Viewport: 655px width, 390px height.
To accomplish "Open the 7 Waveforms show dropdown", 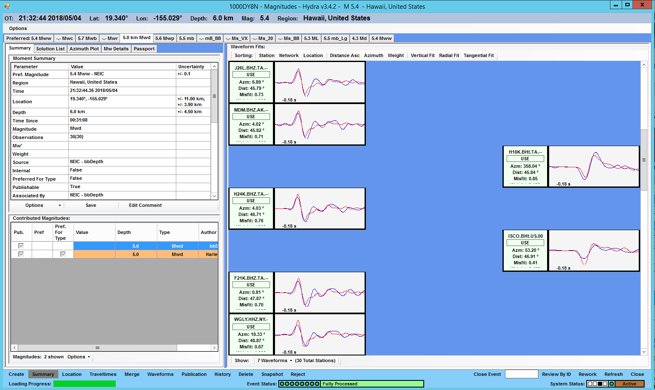I will point(275,360).
